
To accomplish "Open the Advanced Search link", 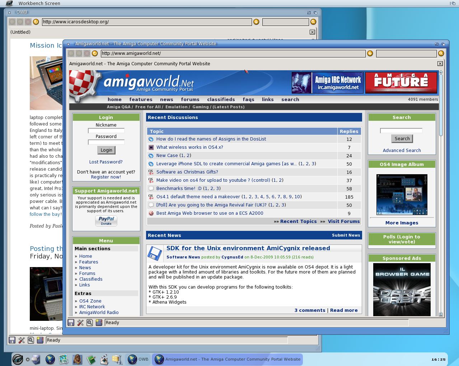I will (x=402, y=150).
